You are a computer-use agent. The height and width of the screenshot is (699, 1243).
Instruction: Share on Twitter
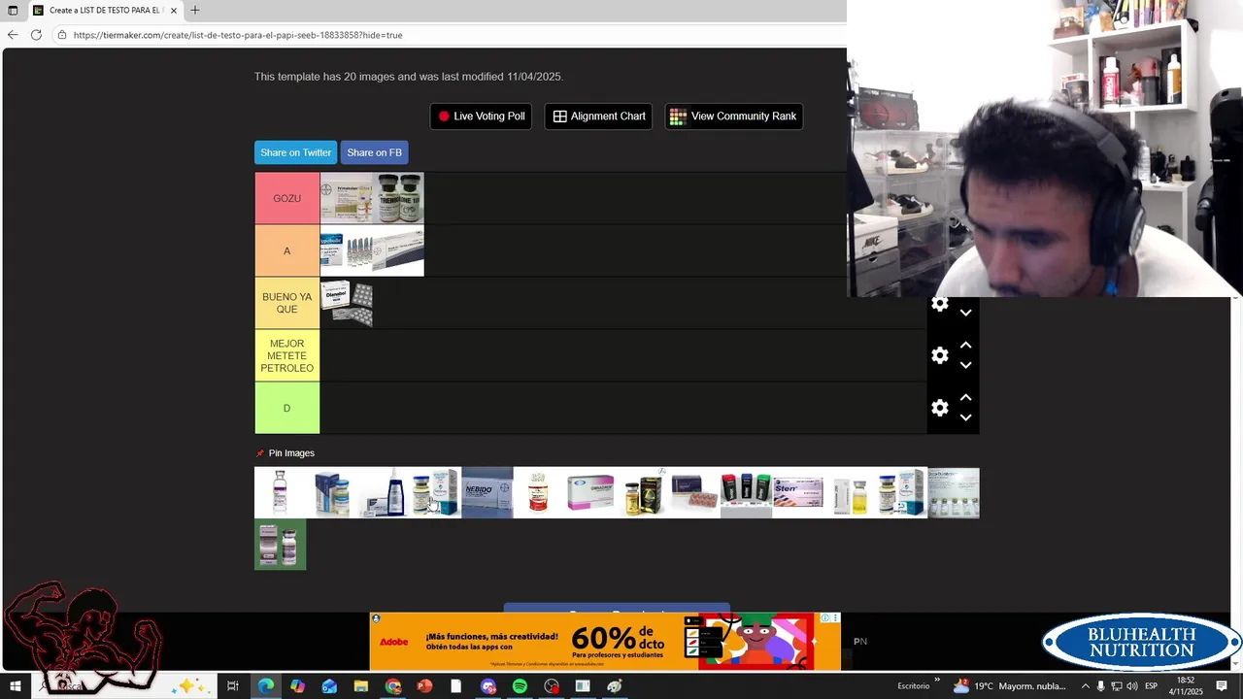click(x=295, y=152)
